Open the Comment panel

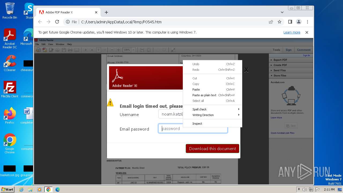click(x=304, y=50)
